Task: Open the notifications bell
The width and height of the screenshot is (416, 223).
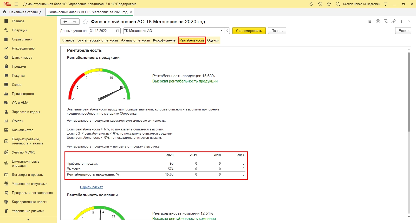Action: (x=311, y=4)
